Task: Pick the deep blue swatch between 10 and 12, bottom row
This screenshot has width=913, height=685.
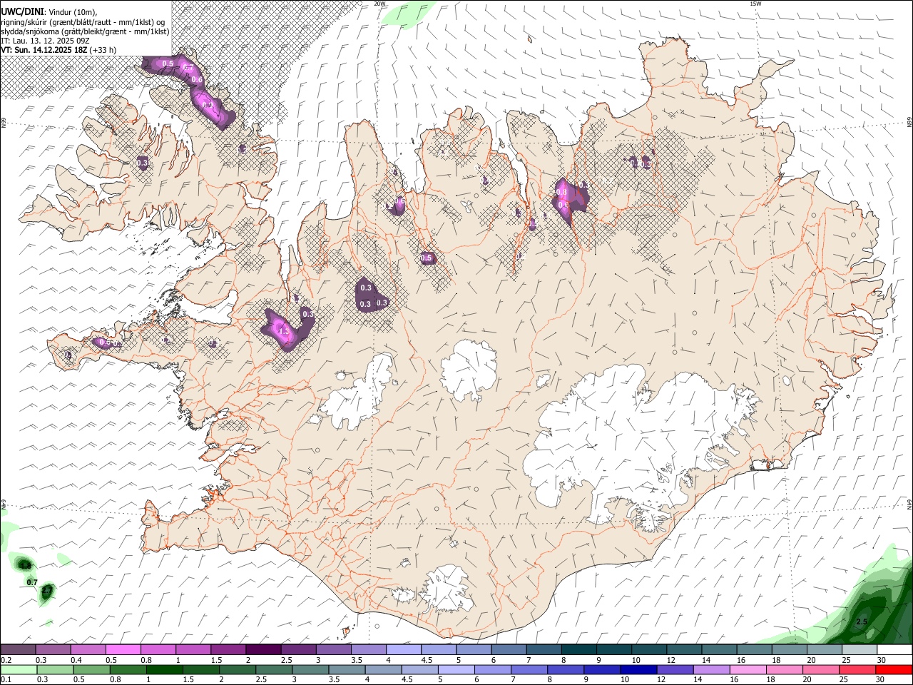Action: click(x=638, y=669)
